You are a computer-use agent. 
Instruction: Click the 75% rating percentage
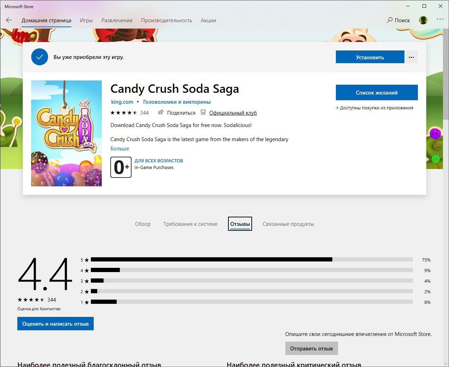426,260
